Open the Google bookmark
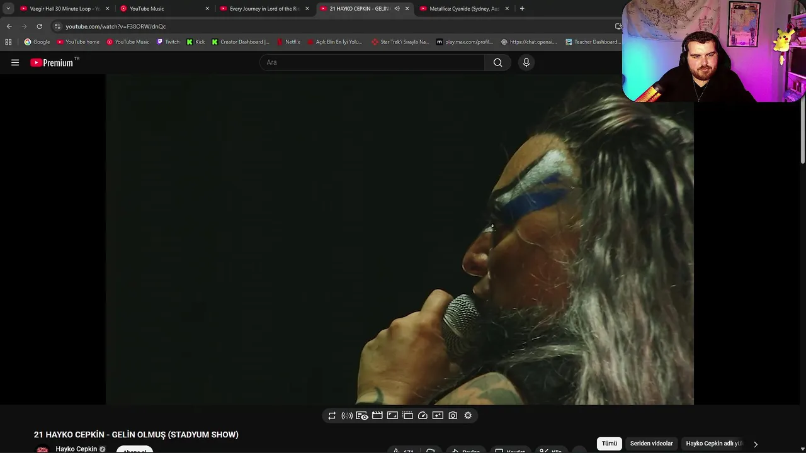The height and width of the screenshot is (453, 806). 37,42
